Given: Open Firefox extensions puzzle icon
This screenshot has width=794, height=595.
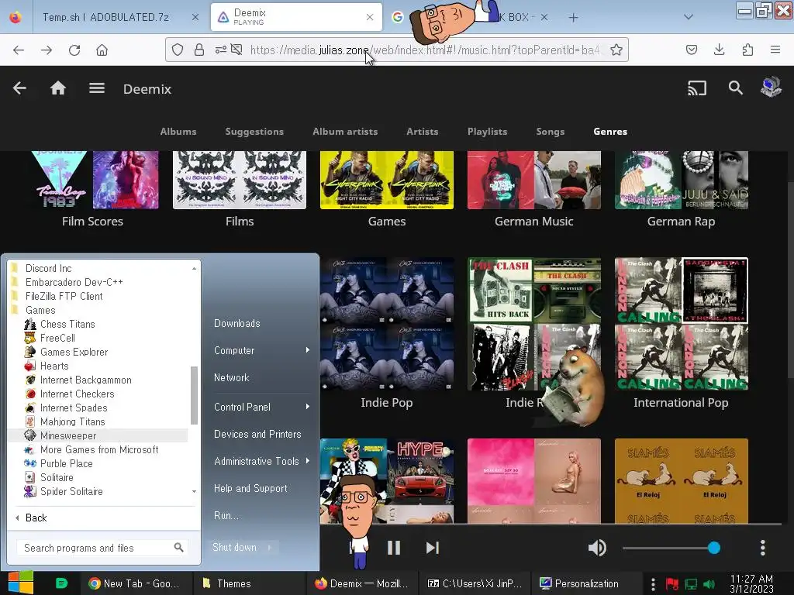Looking at the screenshot, I should [747, 50].
